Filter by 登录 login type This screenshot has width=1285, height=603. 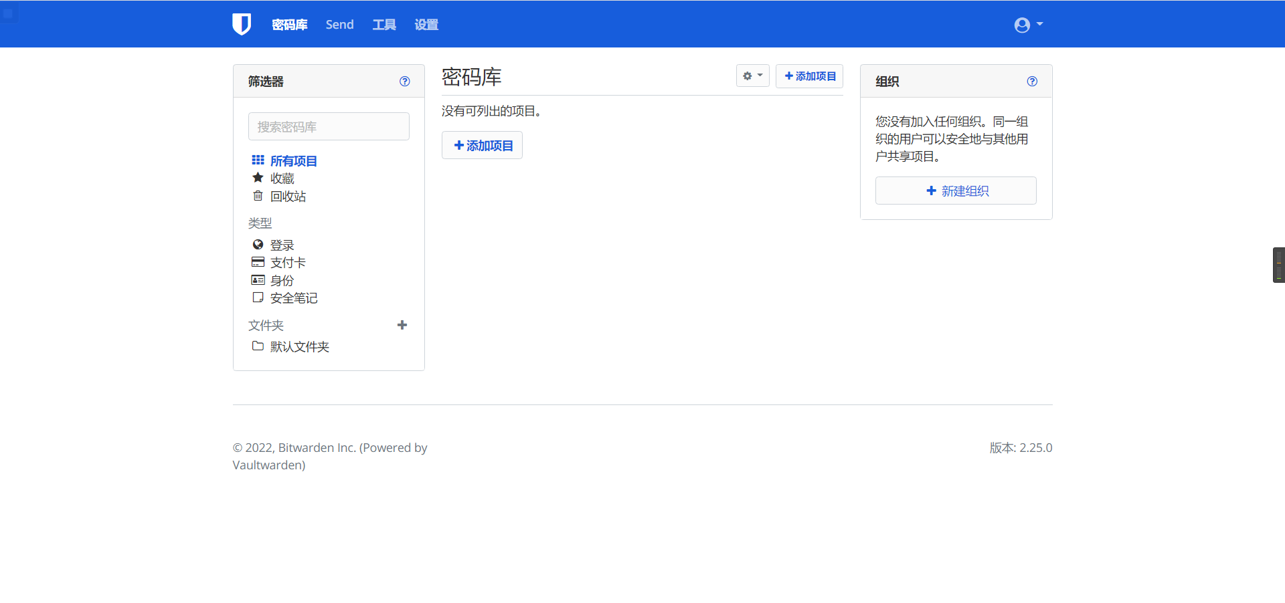click(282, 245)
